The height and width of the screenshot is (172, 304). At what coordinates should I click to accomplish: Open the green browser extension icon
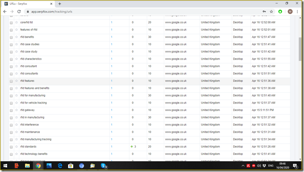pos(280,12)
